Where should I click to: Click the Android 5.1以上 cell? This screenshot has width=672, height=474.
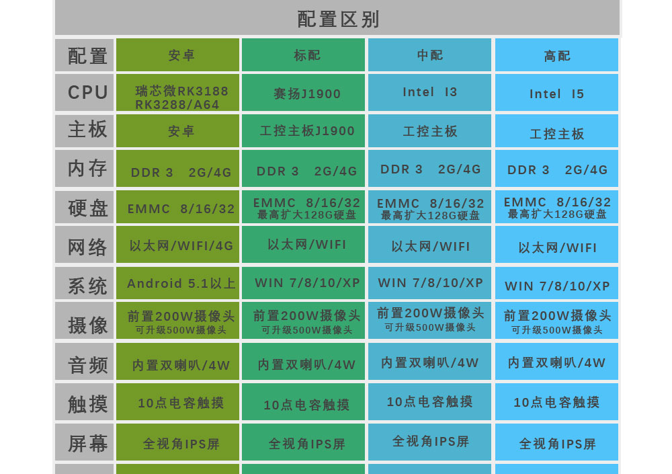tap(178, 283)
